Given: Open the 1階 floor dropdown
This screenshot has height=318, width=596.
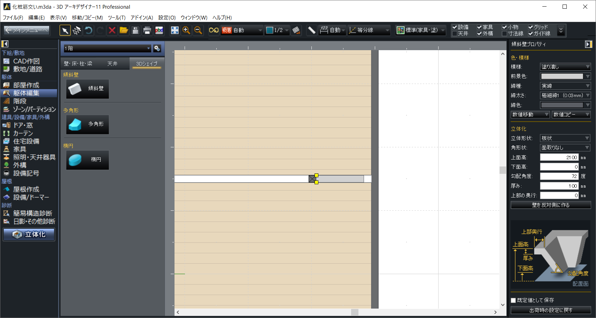Looking at the screenshot, I should pyautogui.click(x=107, y=48).
